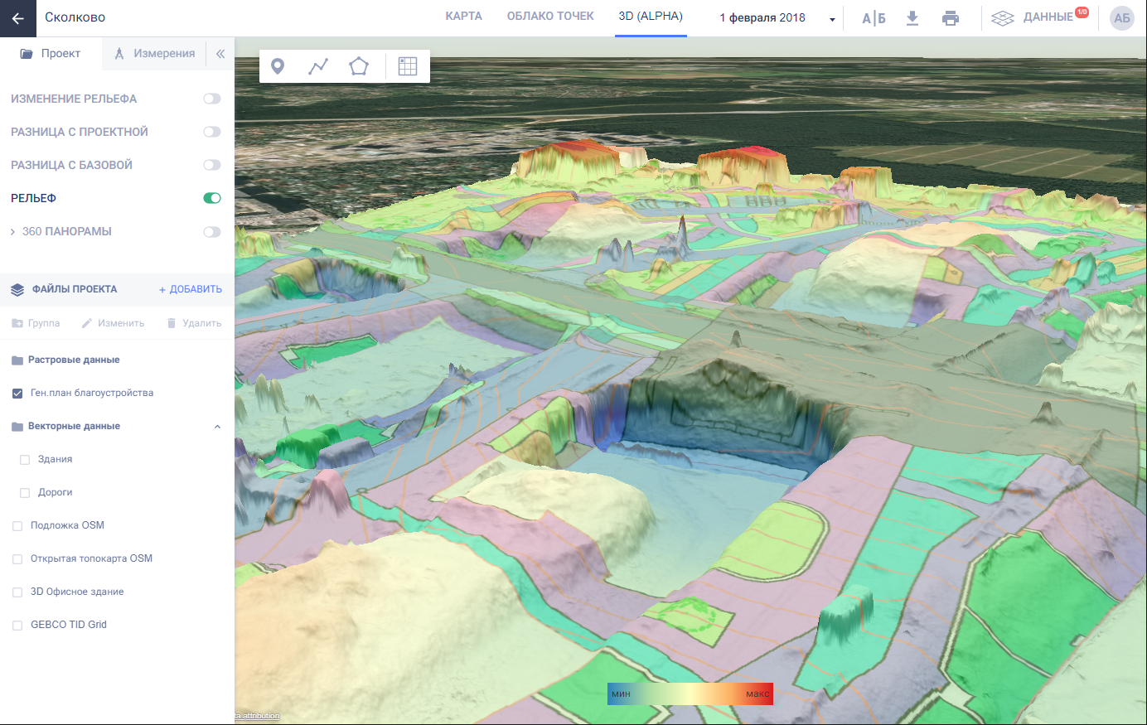Collapse the Векторные данные group

[x=217, y=427]
